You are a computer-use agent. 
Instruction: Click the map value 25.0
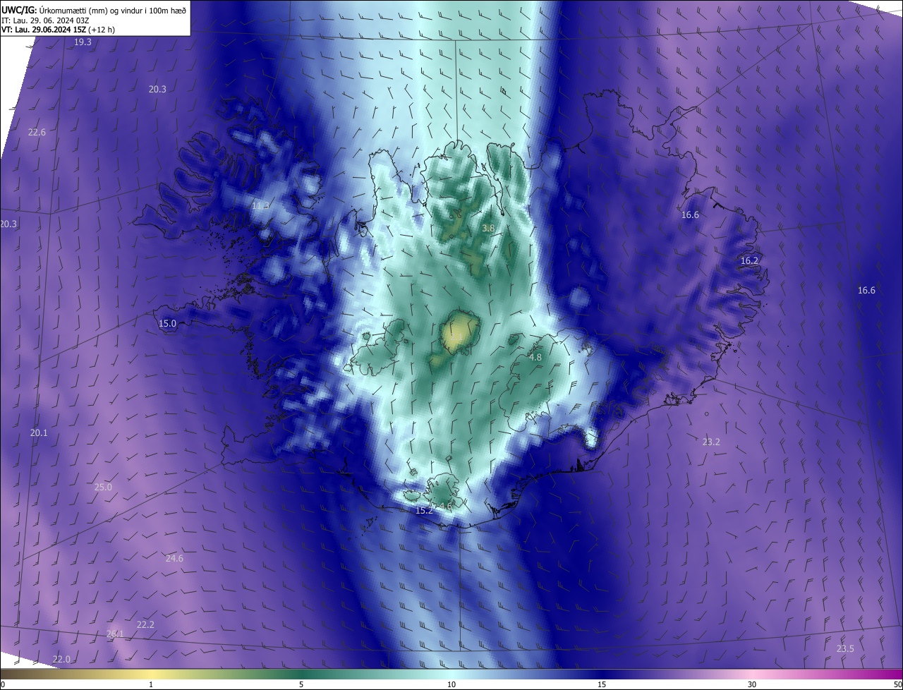[x=103, y=488]
